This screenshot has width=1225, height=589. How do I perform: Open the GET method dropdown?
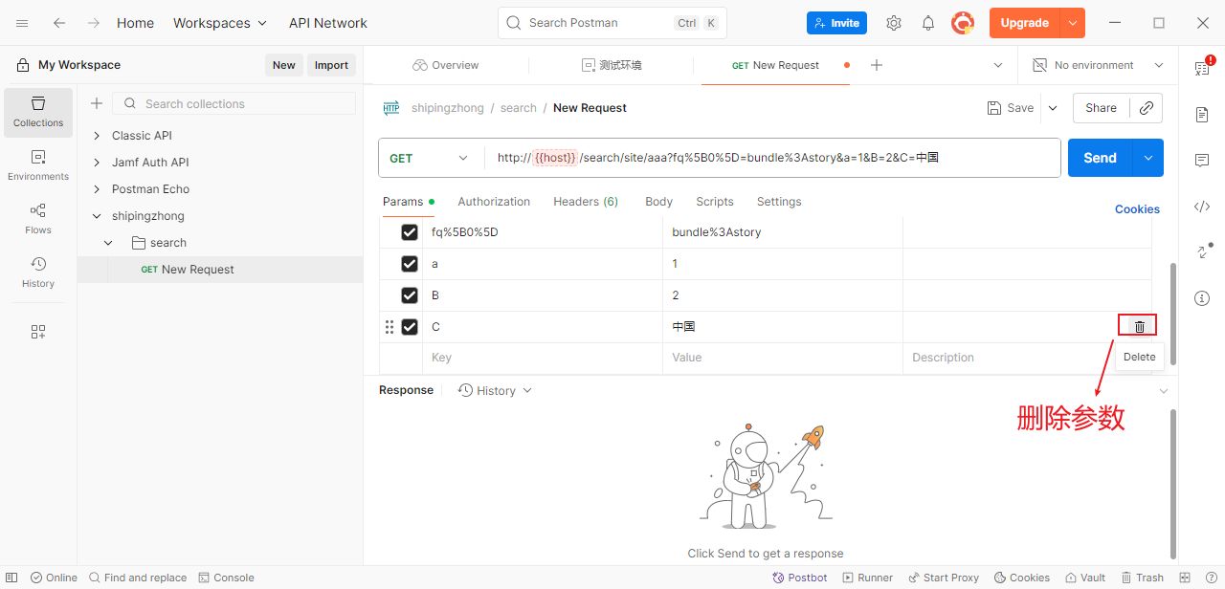tap(431, 158)
